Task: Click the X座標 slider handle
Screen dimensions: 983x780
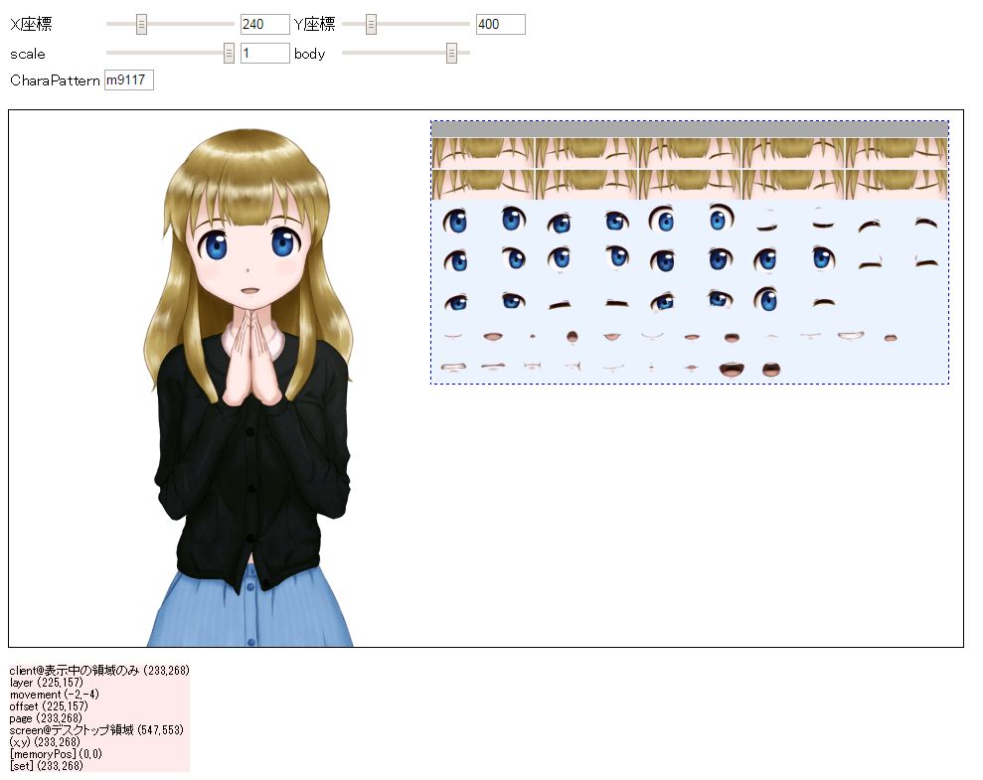Action: [x=141, y=24]
